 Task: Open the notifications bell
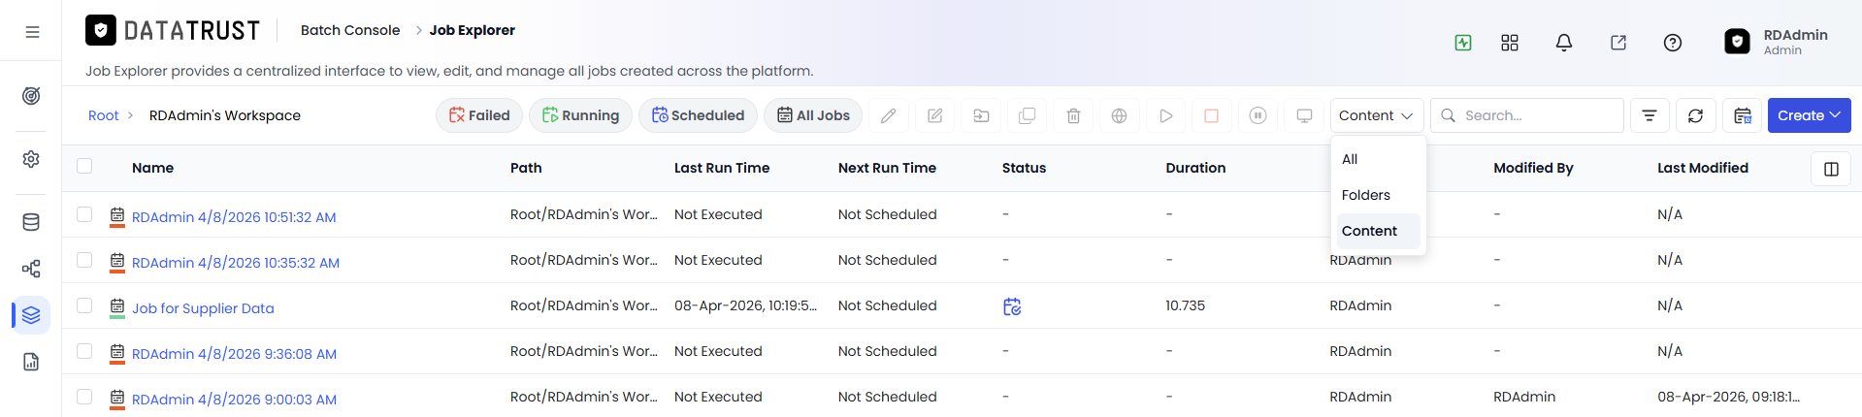coord(1564,43)
